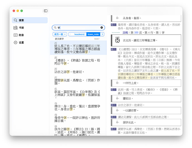Image resolution: width=192 pixels, height=148 pixels.
Task: Click the magnifier icon beside 搜索
Action: point(15,20)
